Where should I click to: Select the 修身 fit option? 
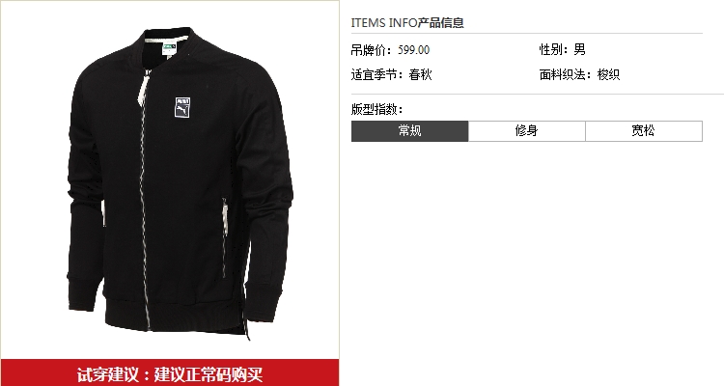coord(527,131)
